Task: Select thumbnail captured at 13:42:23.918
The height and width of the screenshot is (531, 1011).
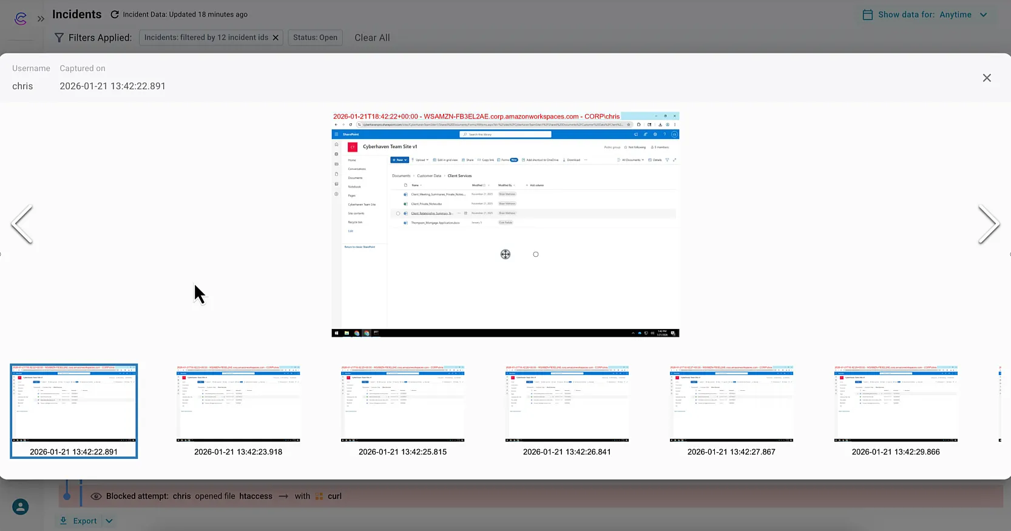Action: pos(238,411)
